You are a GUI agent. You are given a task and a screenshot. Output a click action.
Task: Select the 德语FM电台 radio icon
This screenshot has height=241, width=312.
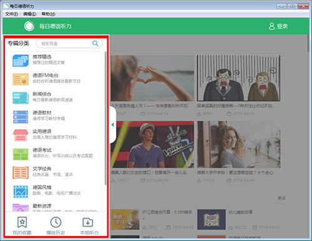pos(21,79)
